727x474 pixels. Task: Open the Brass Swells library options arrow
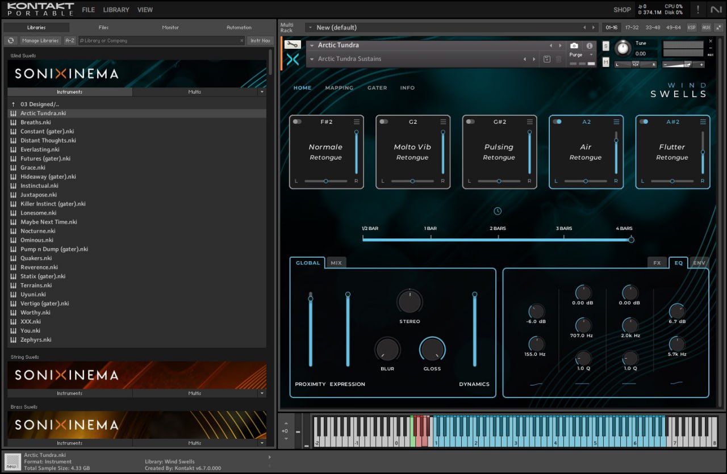tap(262, 443)
